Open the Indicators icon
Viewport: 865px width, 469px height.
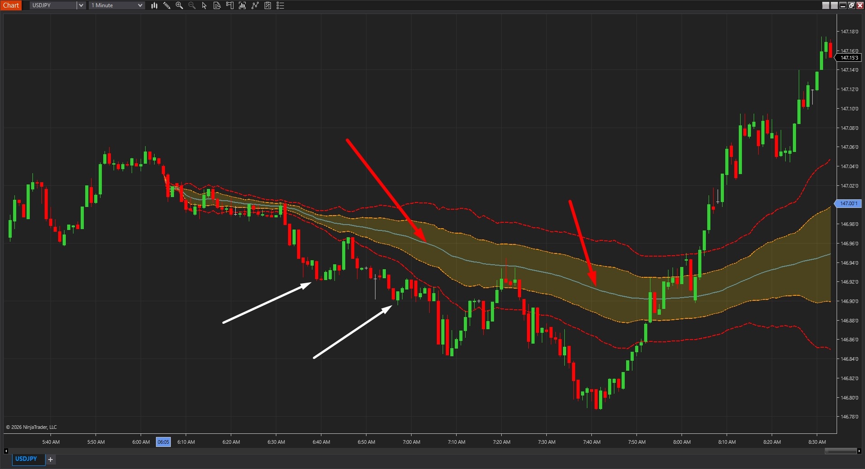coord(255,5)
